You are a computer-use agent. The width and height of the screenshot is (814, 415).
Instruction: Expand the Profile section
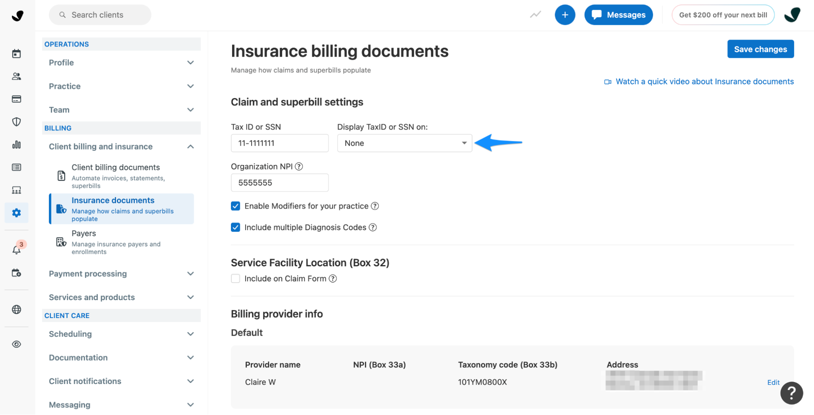[121, 63]
